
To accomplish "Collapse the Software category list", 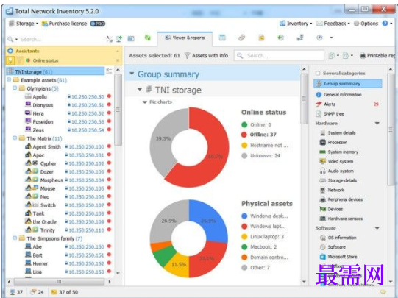I will click(377, 228).
